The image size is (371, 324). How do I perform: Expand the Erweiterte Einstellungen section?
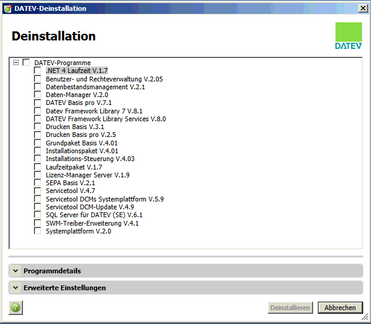click(x=16, y=288)
